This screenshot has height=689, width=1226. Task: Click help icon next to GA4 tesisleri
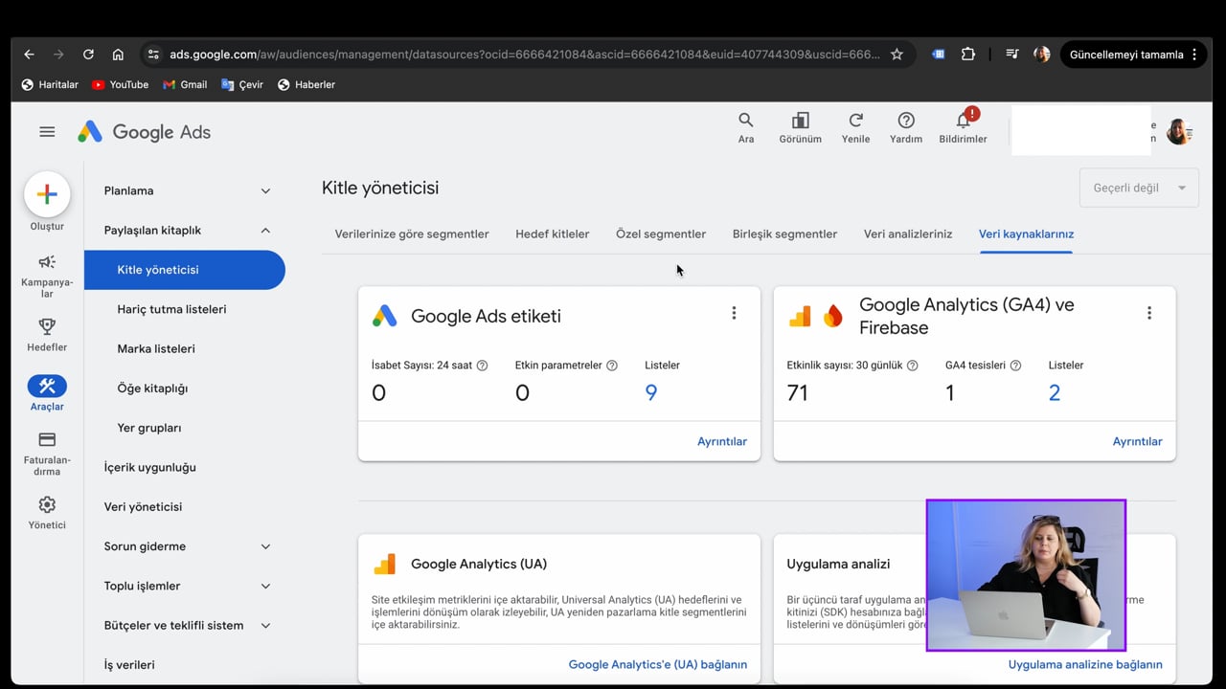(1015, 366)
